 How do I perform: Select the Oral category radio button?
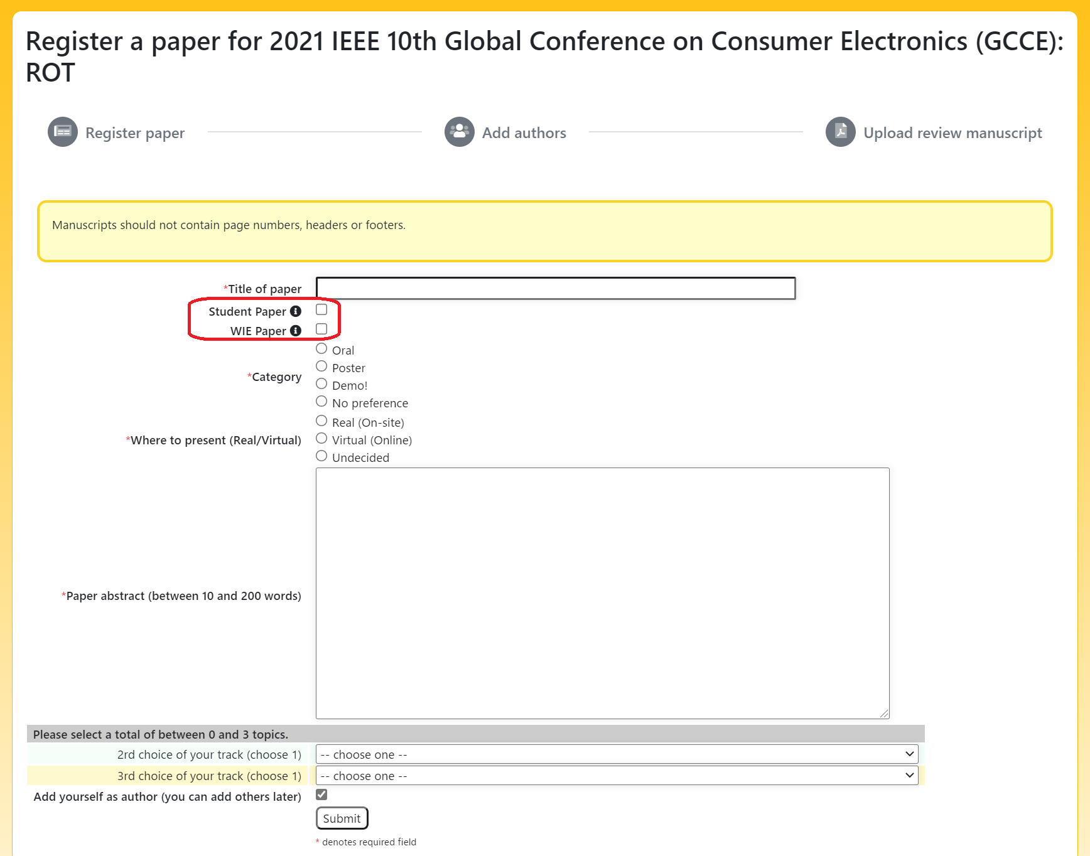click(321, 348)
